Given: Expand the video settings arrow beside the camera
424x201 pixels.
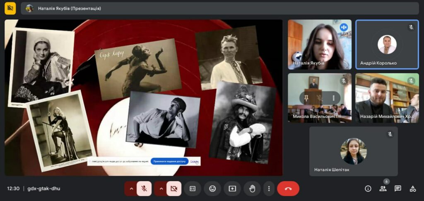Looking at the screenshot, I should (x=161, y=189).
